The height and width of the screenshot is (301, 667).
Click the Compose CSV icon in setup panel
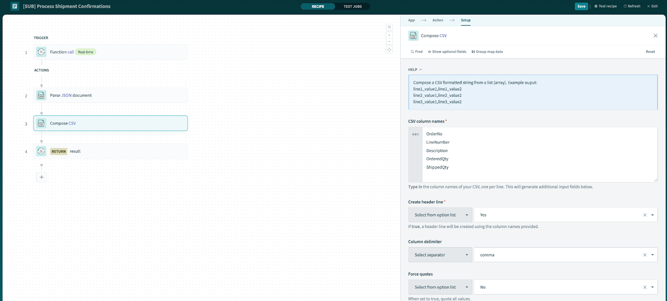click(413, 36)
